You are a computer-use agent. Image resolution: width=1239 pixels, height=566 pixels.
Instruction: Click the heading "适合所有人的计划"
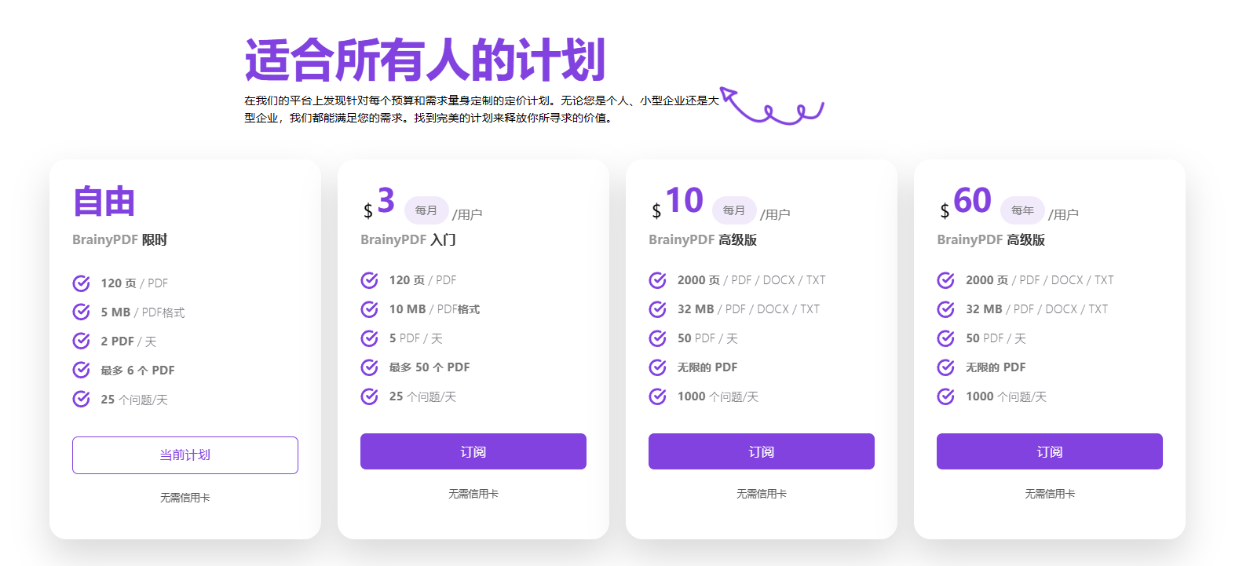point(426,60)
